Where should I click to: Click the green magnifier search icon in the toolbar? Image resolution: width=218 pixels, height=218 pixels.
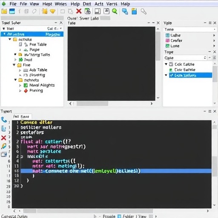[x=115, y=11]
